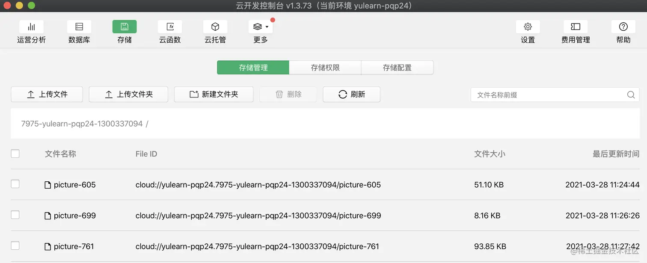The image size is (647, 263).
Task: Switch to the 存储权限 tab
Action: coord(325,67)
